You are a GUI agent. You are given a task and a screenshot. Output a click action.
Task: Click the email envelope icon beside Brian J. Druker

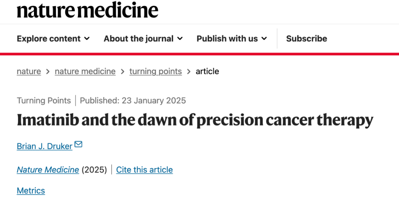[78, 144]
